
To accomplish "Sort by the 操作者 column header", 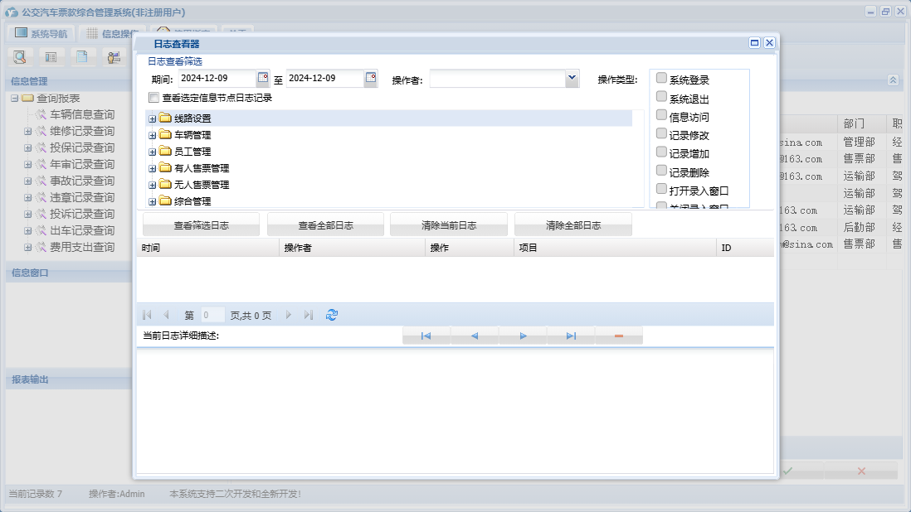I will coord(352,248).
